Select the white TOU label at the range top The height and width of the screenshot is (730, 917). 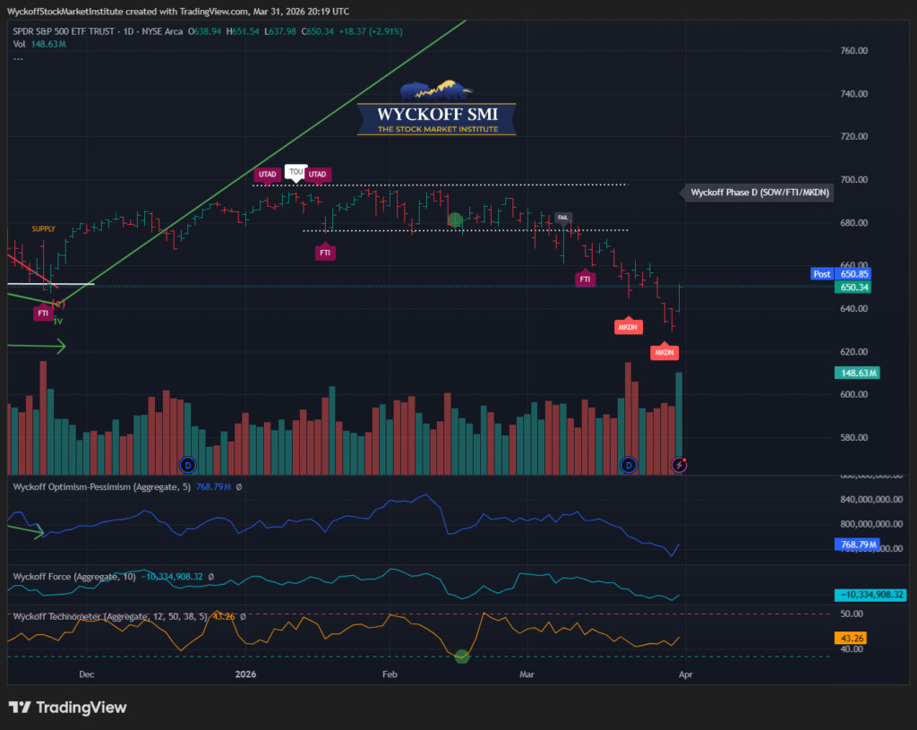coord(295,171)
